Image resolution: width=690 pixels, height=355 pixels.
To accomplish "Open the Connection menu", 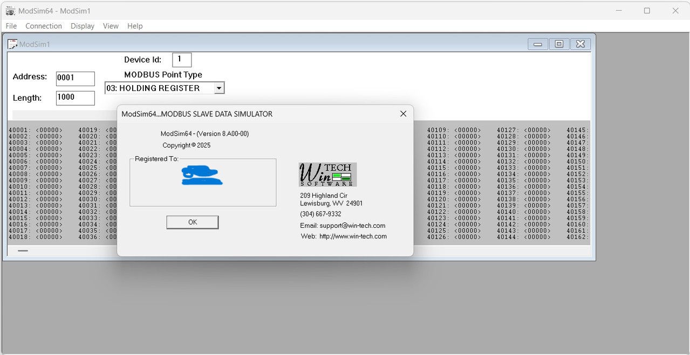I will tap(44, 26).
